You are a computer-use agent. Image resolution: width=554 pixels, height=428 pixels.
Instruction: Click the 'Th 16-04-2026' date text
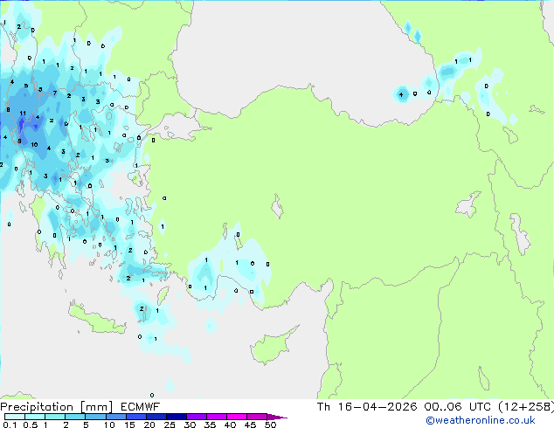pos(367,407)
